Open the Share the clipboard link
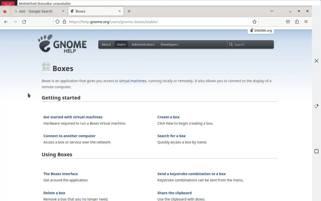 tap(175, 193)
